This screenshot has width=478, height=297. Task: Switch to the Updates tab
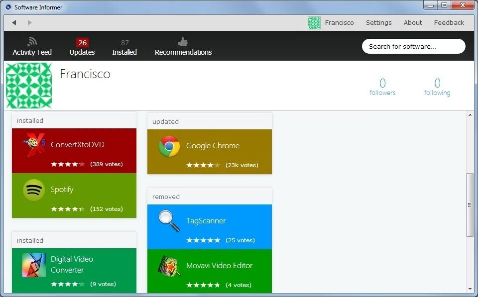click(x=82, y=52)
